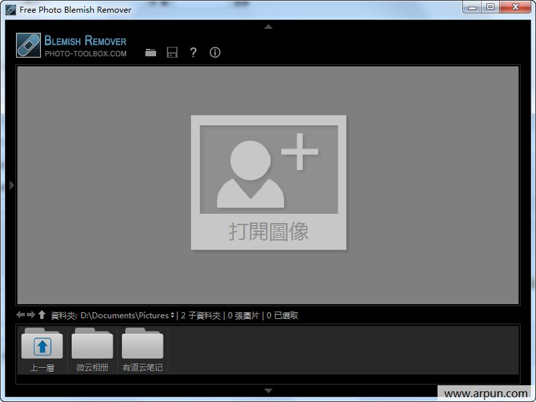Click the open folder icon in toolbar
The height and width of the screenshot is (402, 536).
(151, 52)
